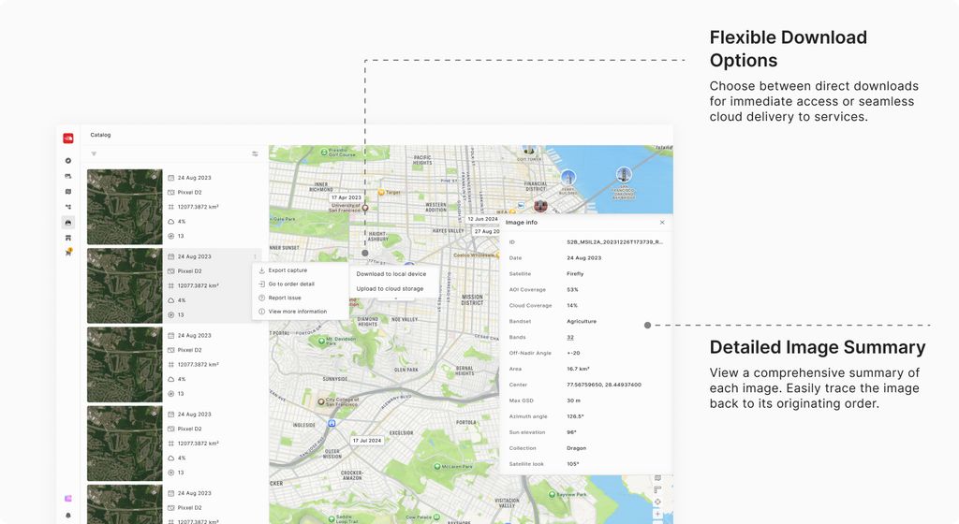The width and height of the screenshot is (959, 524).
Task: Click the filter funnel icon above the catalog list
Action: pos(94,153)
